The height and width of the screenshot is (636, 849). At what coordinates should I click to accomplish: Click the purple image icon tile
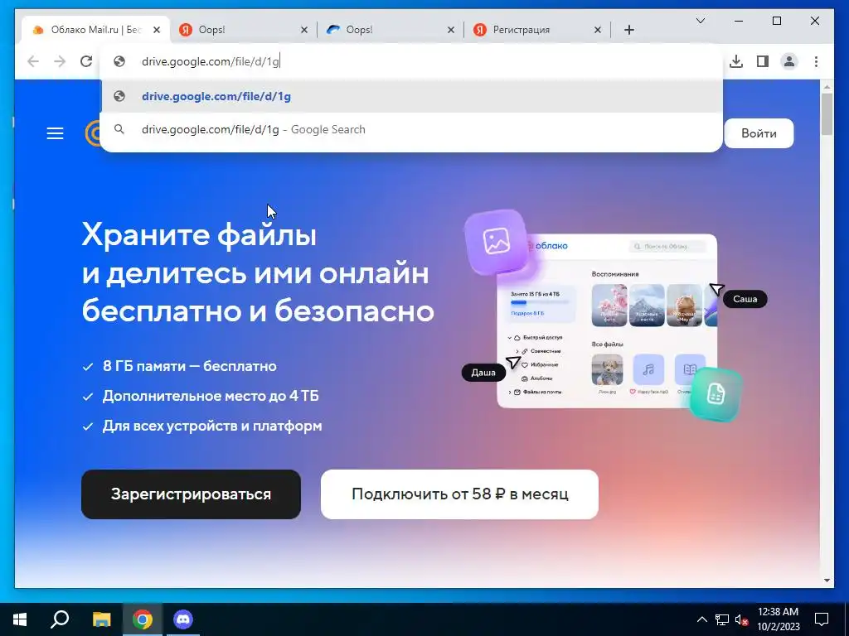click(497, 241)
